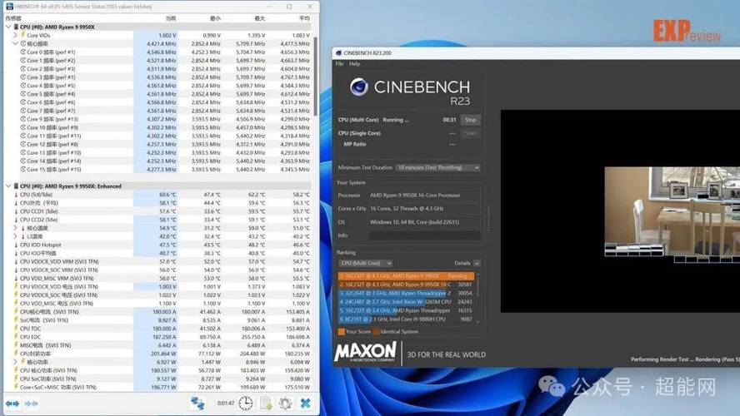The width and height of the screenshot is (740, 416).
Task: Click the 当前 column header
Action: pos(171,18)
